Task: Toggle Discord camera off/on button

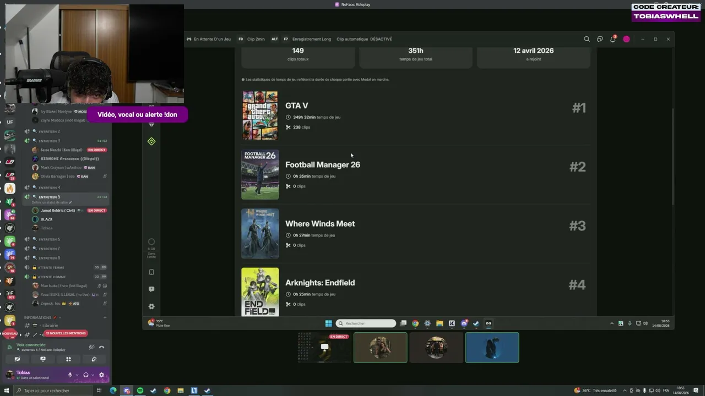Action: 17,359
